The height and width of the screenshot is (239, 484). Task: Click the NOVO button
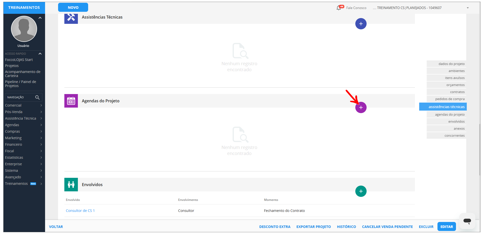[x=73, y=8]
